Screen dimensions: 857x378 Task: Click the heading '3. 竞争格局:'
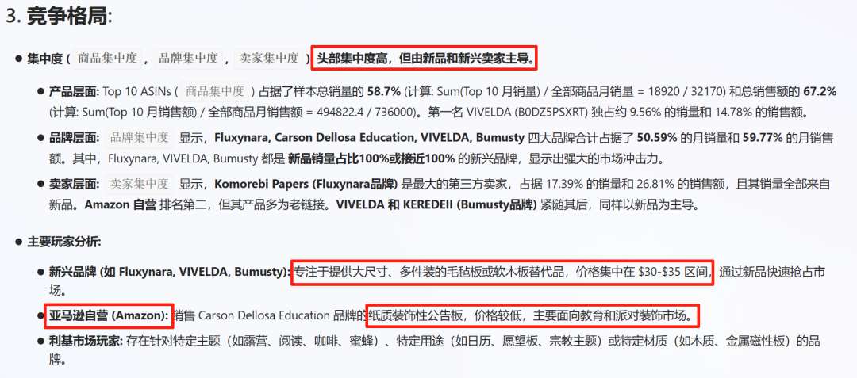(x=59, y=17)
